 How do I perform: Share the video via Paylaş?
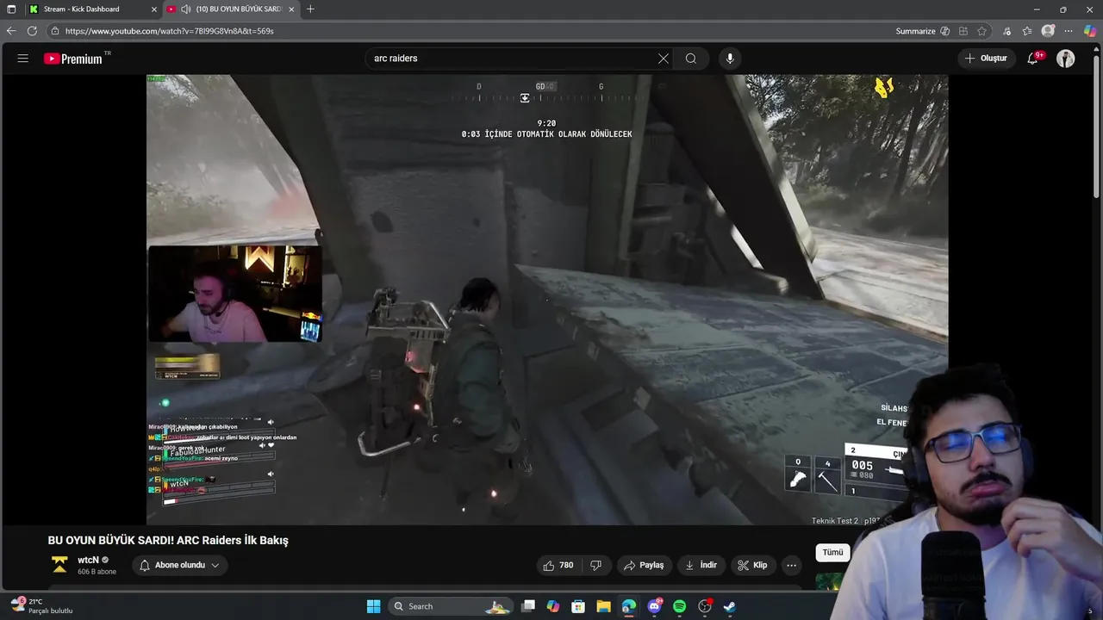pyautogui.click(x=644, y=565)
